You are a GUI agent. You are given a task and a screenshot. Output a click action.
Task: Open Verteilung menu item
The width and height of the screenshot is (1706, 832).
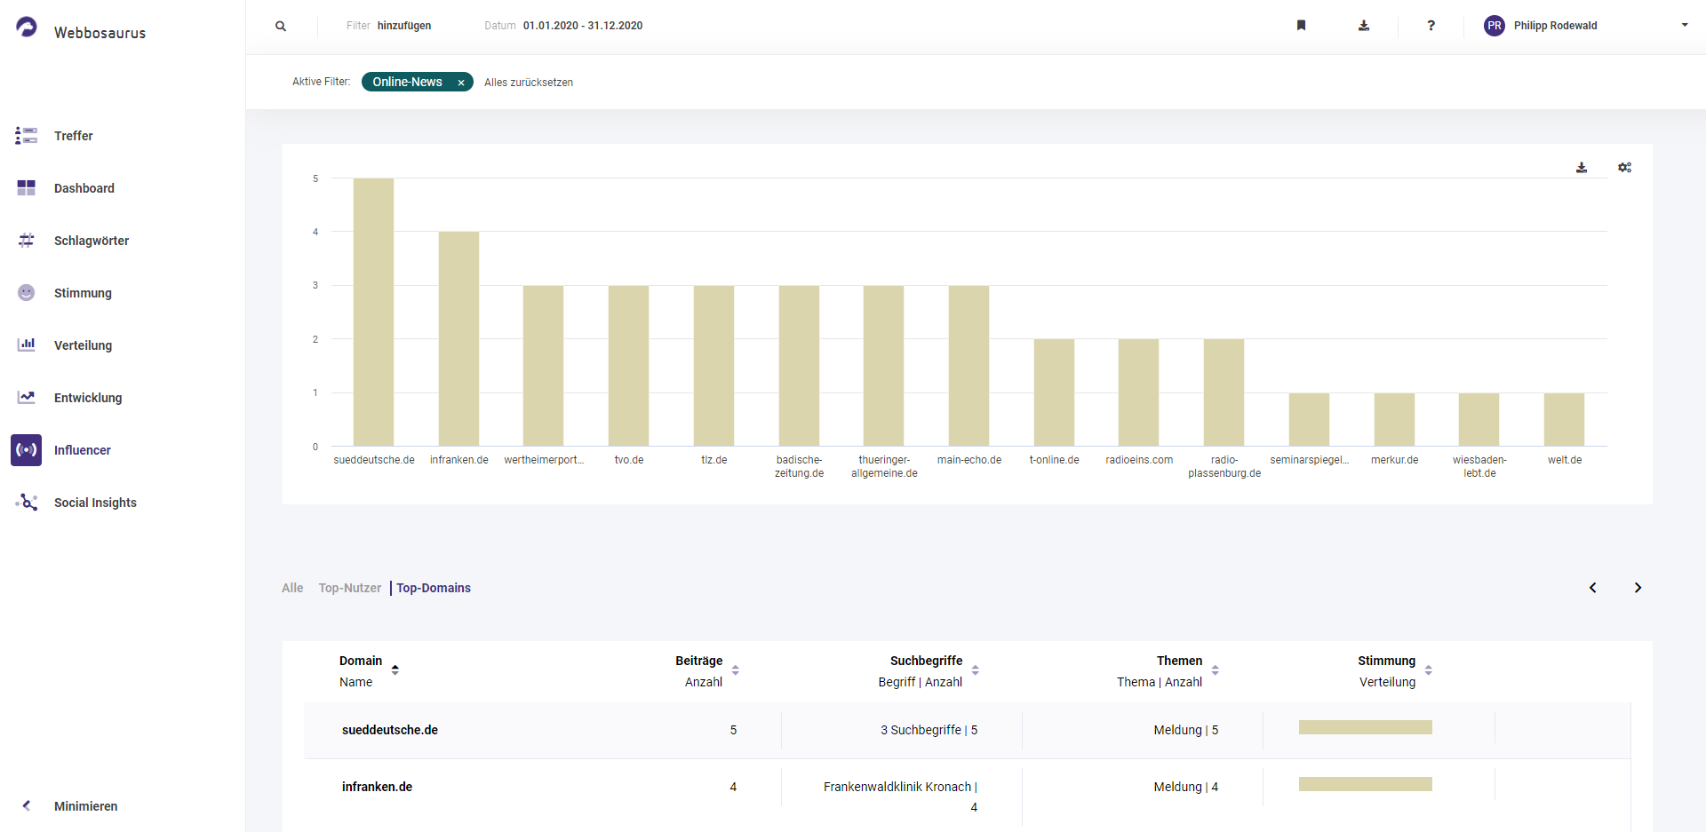coord(83,345)
